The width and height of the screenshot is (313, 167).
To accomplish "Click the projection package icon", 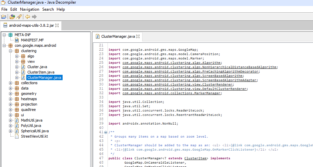I will click(17, 104).
